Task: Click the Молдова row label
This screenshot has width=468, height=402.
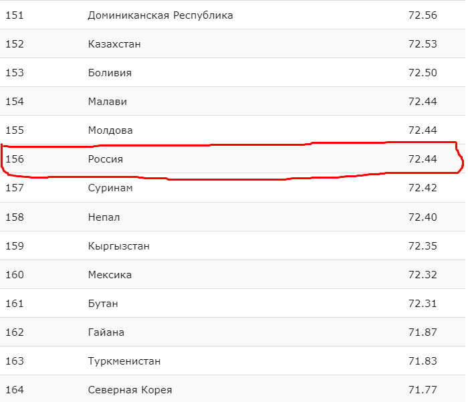Action: 110,130
